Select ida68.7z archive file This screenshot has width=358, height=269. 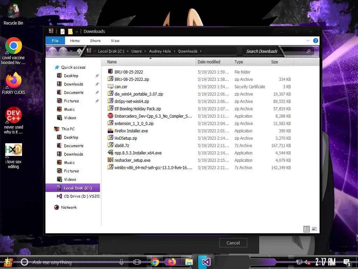tap(118, 145)
